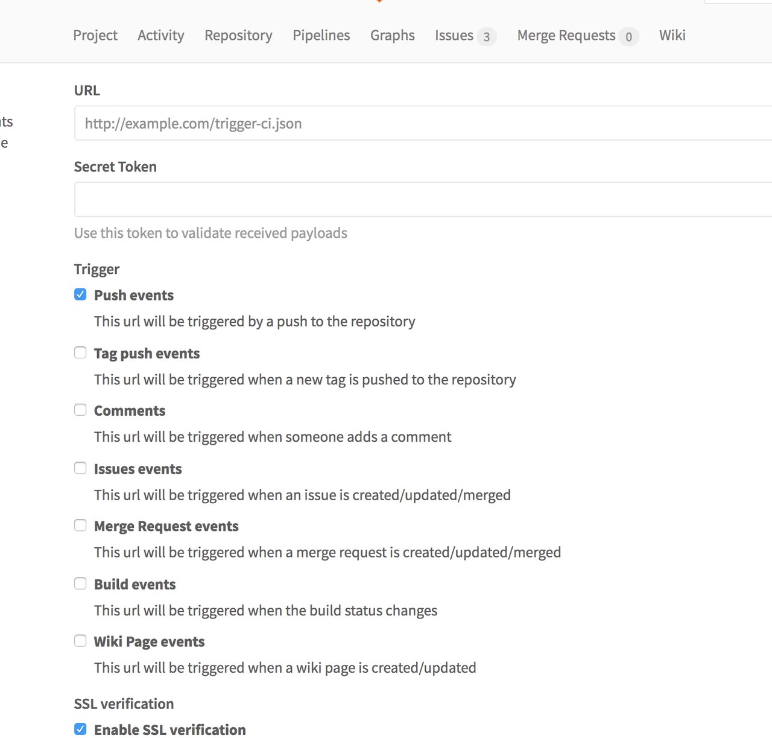Switch to the Activity tab
Screen dimensions: 772x738
(160, 36)
